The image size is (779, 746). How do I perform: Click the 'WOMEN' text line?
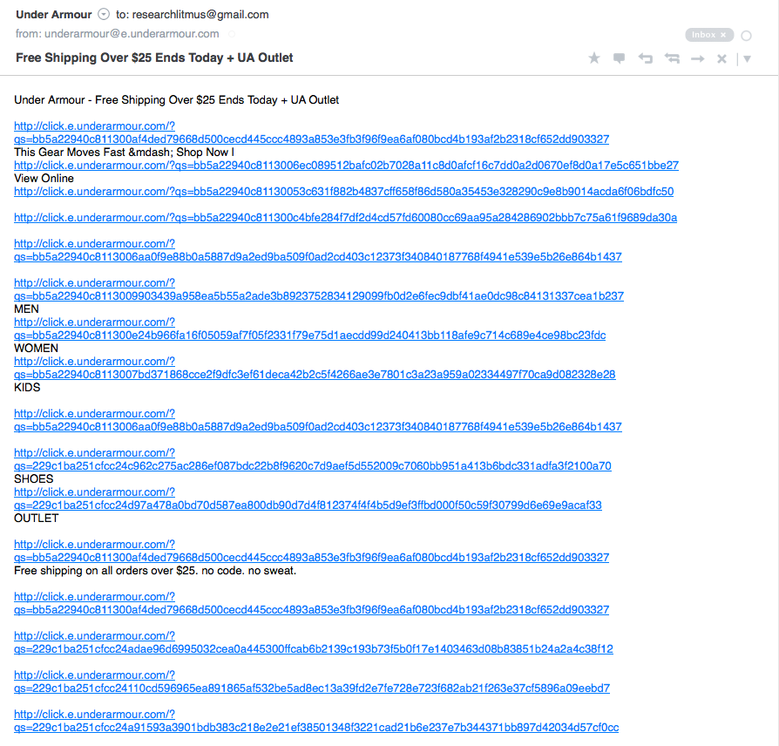tap(36, 349)
